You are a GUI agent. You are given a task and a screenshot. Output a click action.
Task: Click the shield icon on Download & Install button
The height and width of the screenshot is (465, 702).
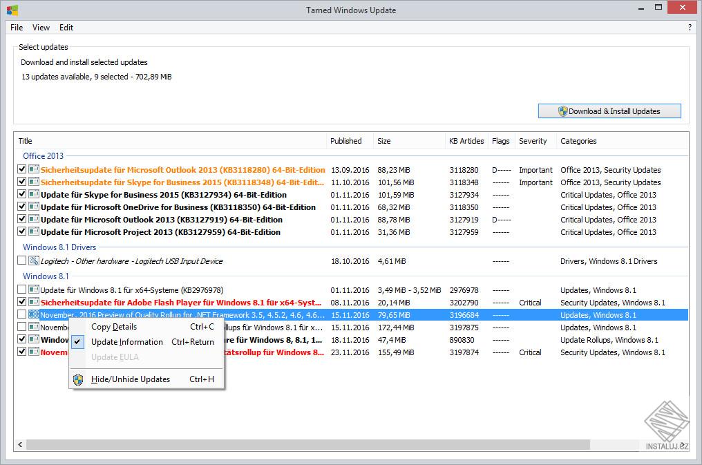tap(562, 111)
